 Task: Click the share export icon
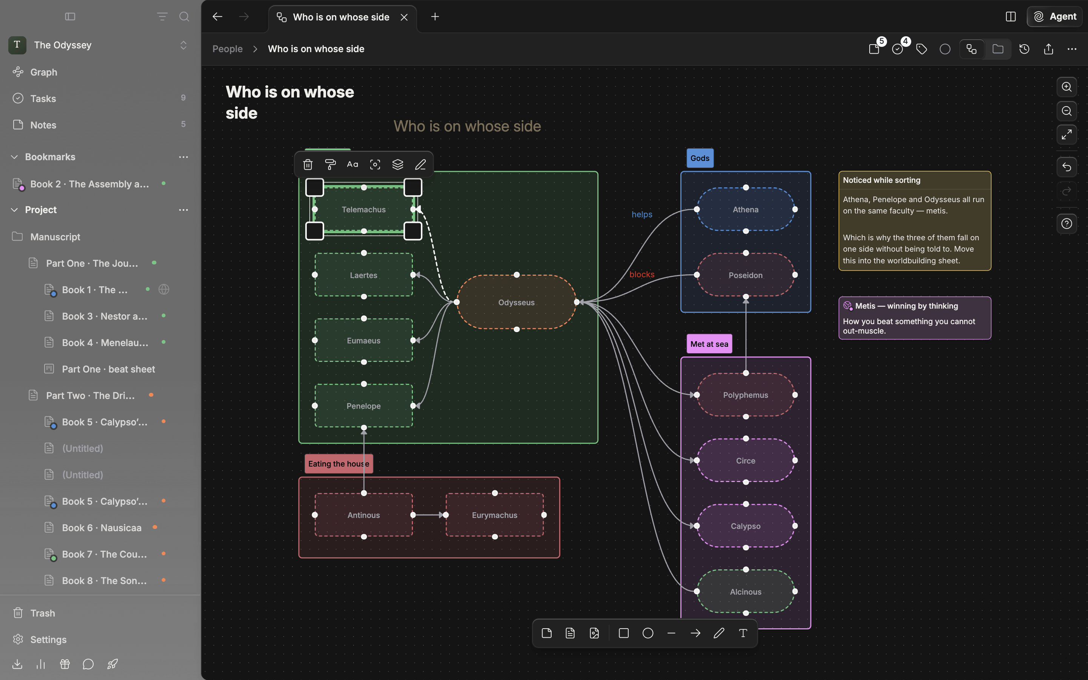[1048, 49]
